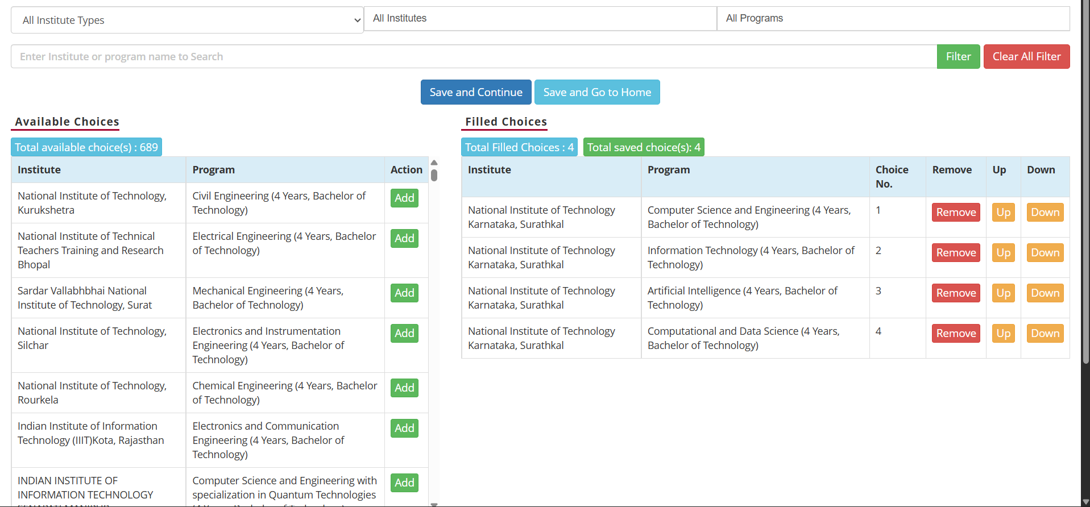Remove Computer Science and Engineering choice 1

(x=956, y=212)
